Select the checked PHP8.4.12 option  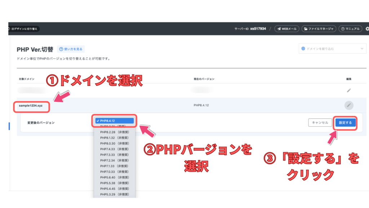coord(114,121)
